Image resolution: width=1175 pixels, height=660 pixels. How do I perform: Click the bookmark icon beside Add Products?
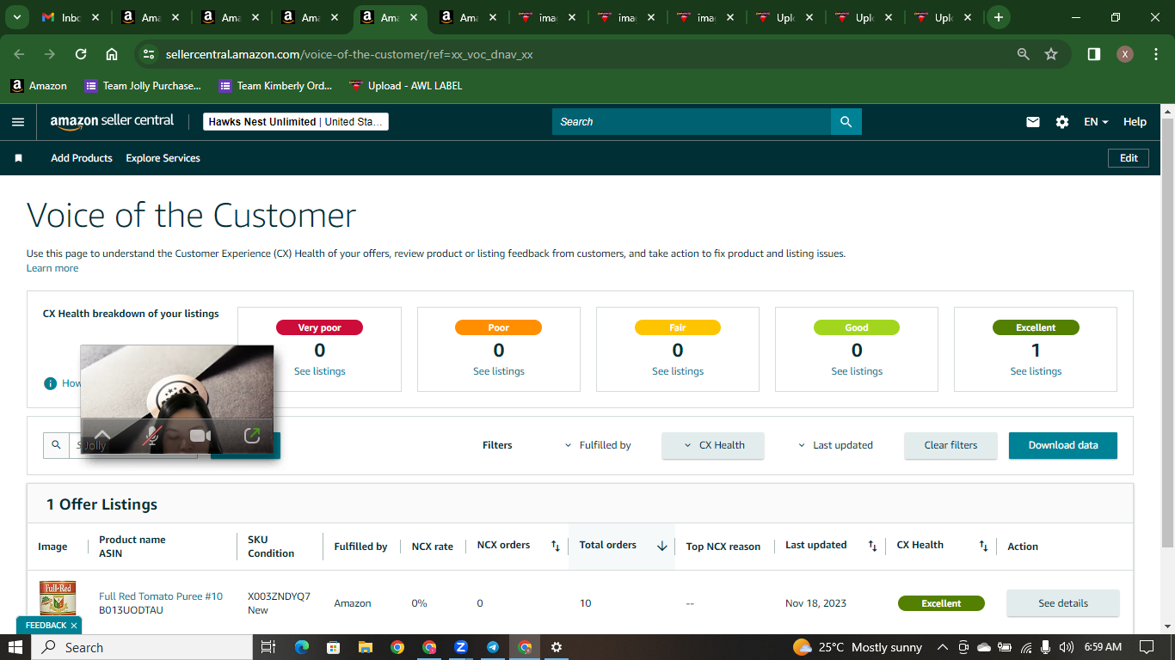(x=18, y=158)
